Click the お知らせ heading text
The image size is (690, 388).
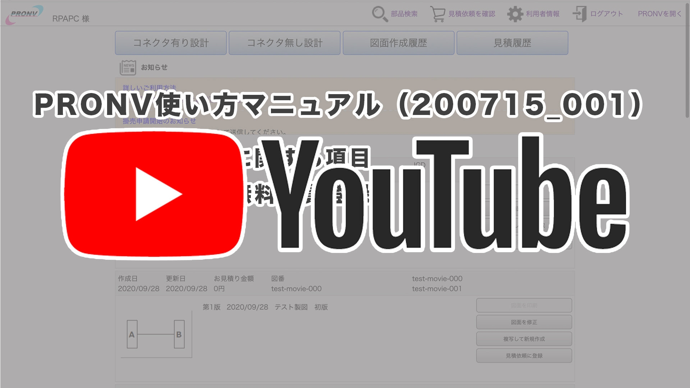[154, 67]
